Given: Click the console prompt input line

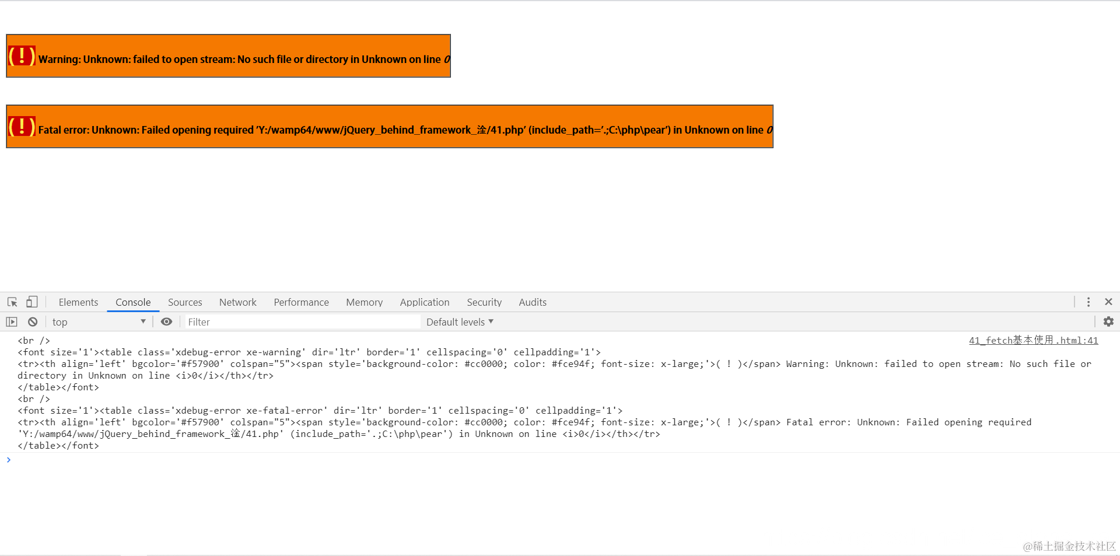Looking at the screenshot, I should click(x=560, y=460).
